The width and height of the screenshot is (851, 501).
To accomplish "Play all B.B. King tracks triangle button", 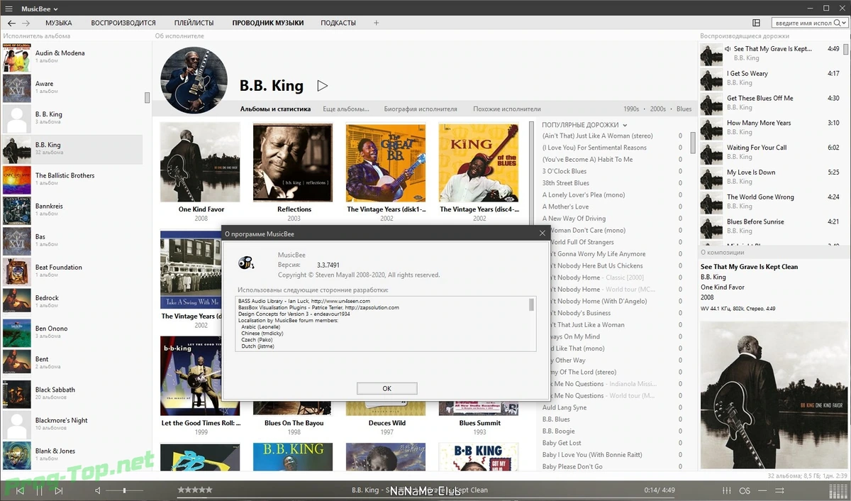I will (x=323, y=86).
